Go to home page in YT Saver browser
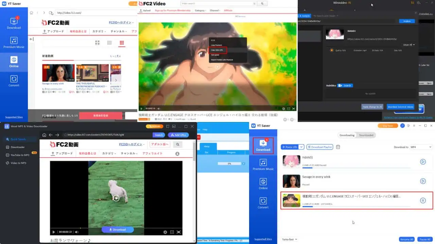Screen dimensions: 435x244 (x=32, y=13)
